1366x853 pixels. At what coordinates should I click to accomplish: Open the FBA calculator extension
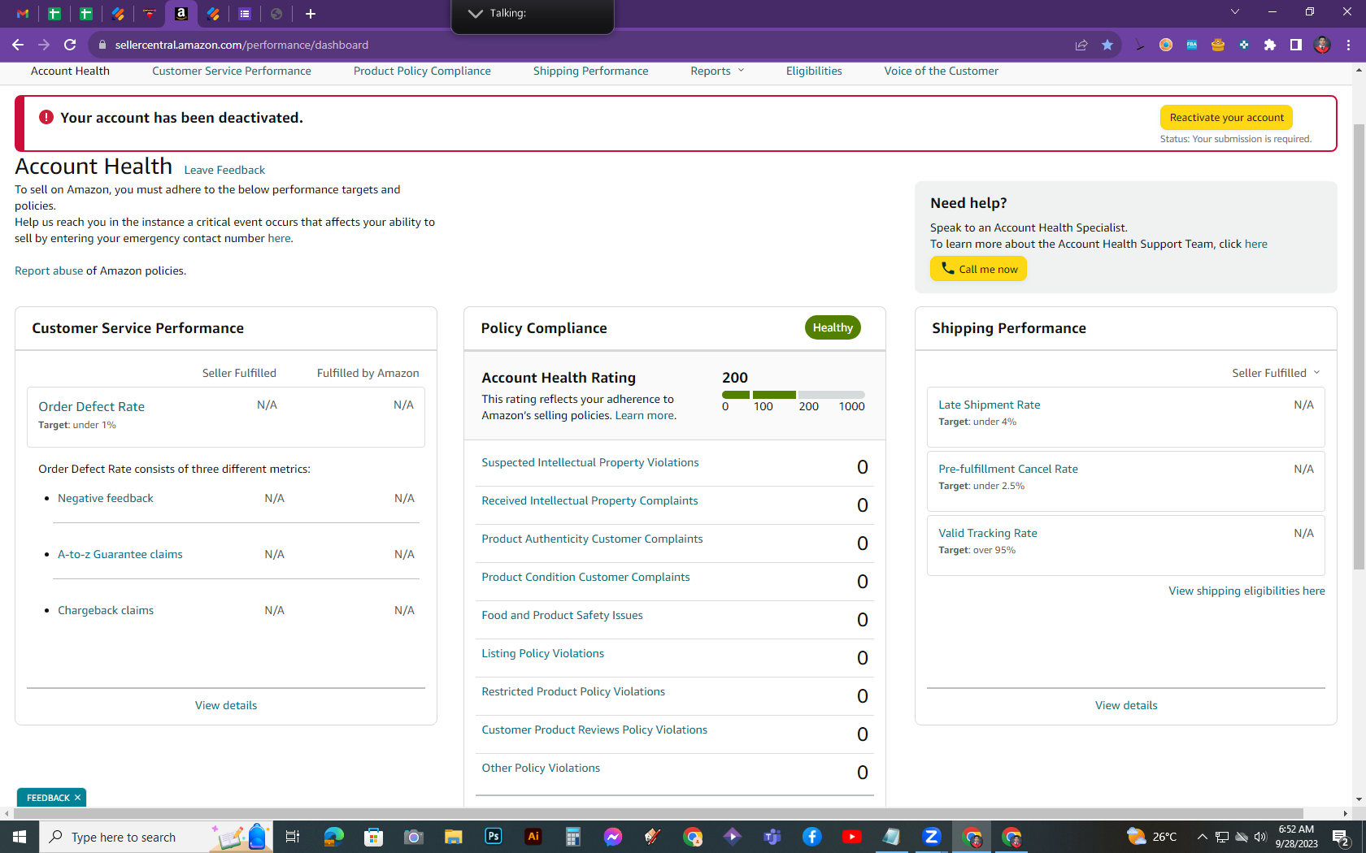1192,45
